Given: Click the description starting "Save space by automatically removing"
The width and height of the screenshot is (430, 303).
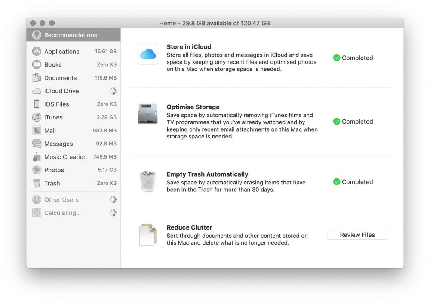Looking at the screenshot, I should (x=242, y=126).
